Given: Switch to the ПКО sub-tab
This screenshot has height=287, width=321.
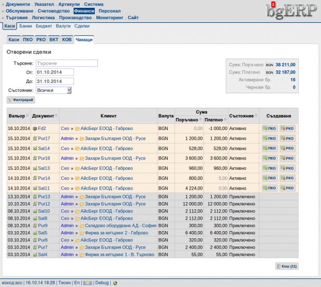Looking at the screenshot, I should tap(27, 39).
